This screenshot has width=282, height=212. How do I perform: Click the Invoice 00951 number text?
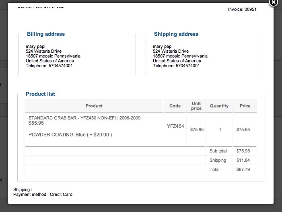pos(242,9)
